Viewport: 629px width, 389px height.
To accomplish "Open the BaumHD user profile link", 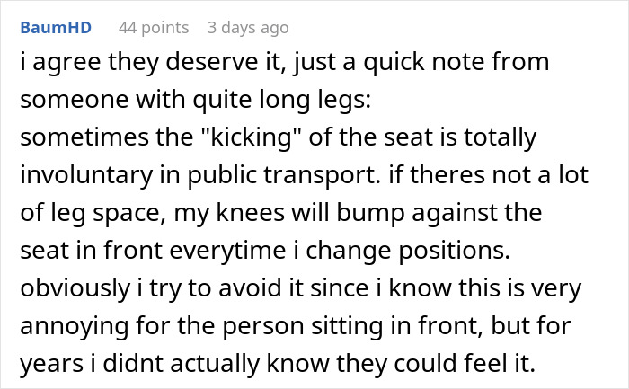I will pos(56,28).
